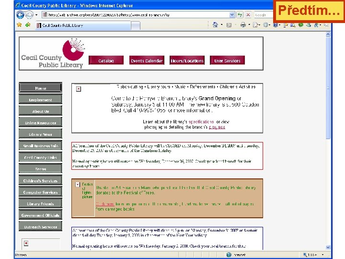Click the vertical scrollbar down arrow
Viewport: 345px width, 259px height.
[x=328, y=247]
